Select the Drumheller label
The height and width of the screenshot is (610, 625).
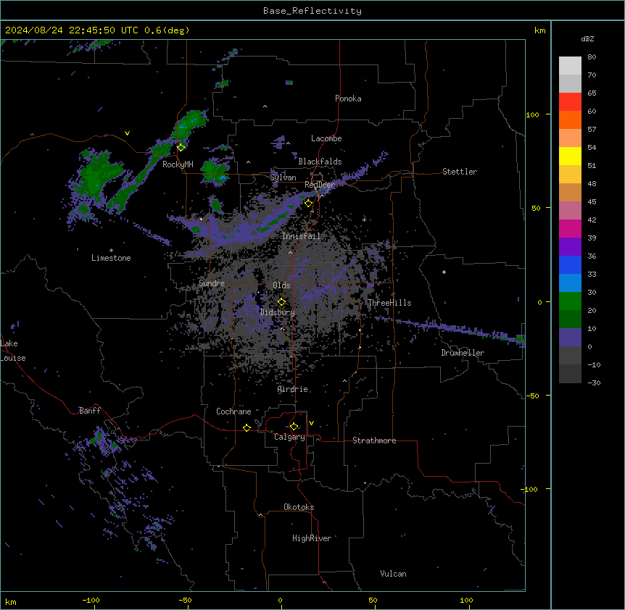click(463, 353)
